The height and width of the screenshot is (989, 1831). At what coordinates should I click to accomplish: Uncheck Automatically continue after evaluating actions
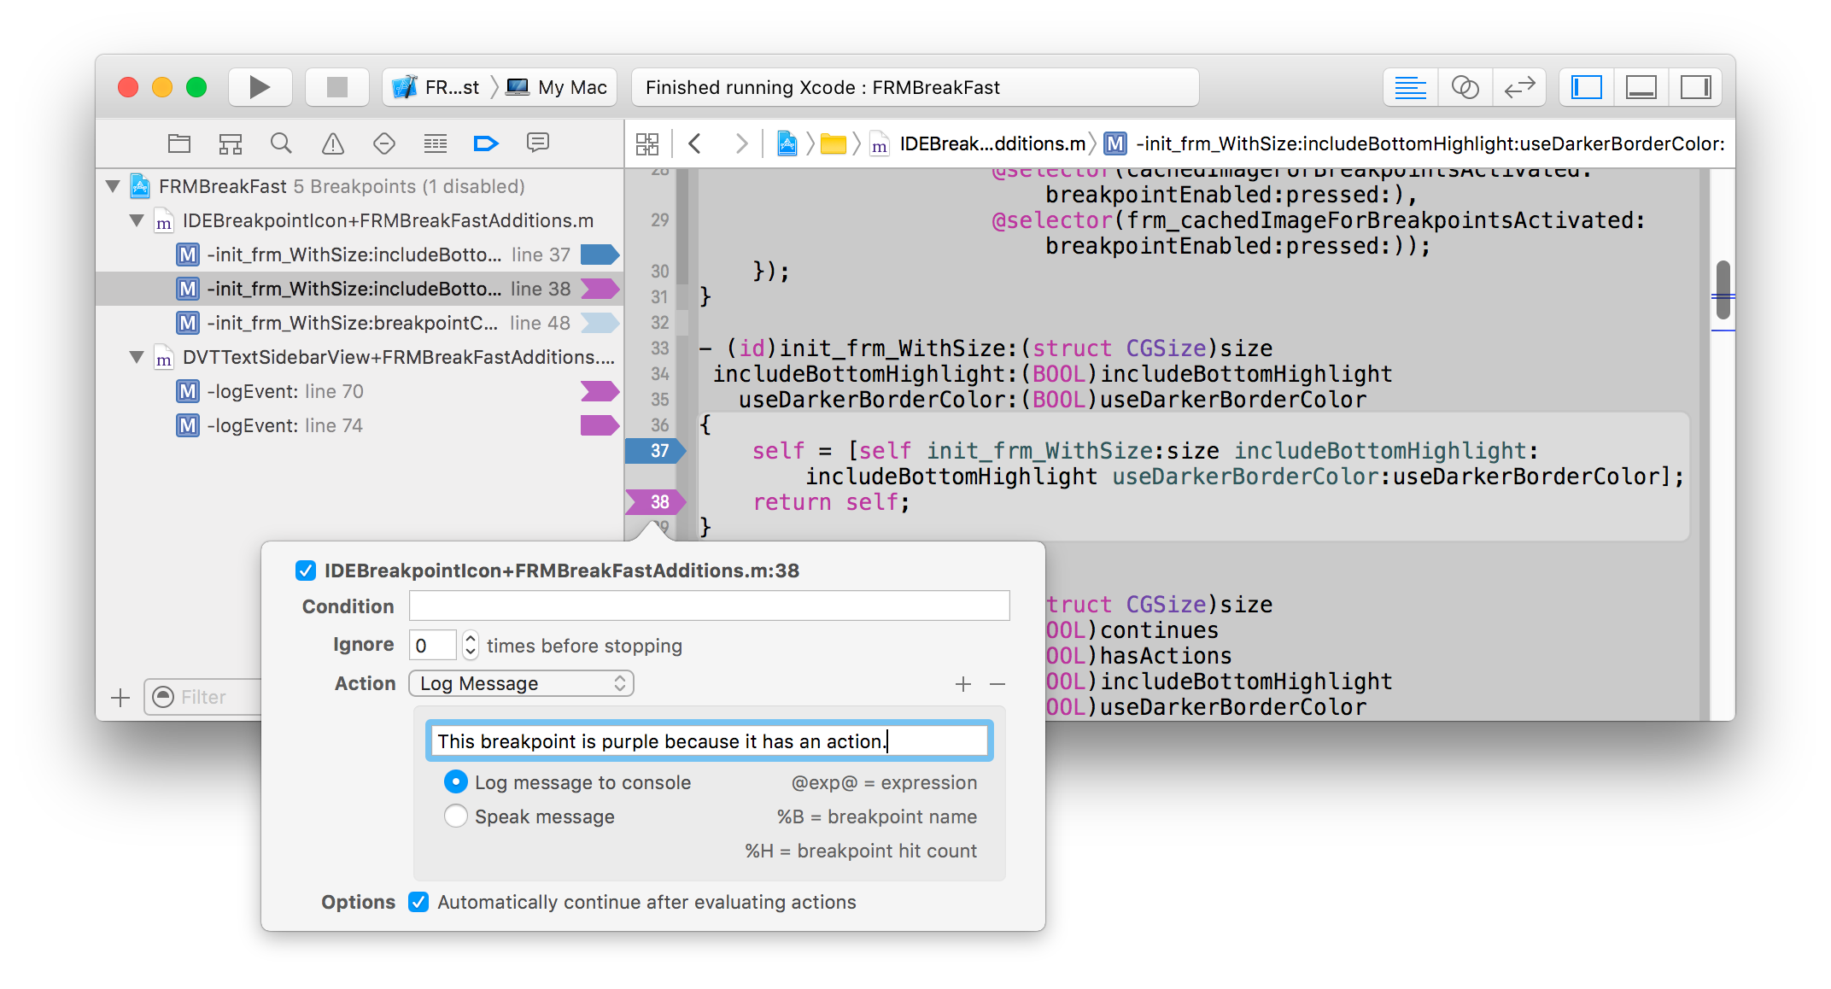click(x=418, y=902)
